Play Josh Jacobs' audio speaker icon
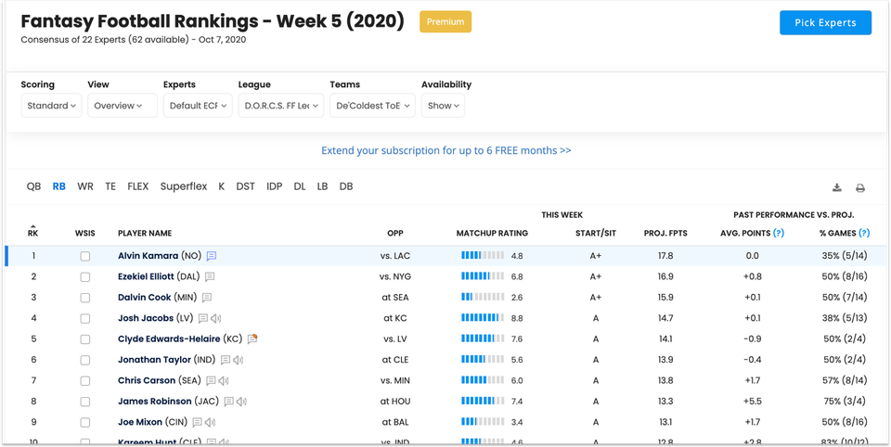The height and width of the screenshot is (447, 891). (x=216, y=319)
